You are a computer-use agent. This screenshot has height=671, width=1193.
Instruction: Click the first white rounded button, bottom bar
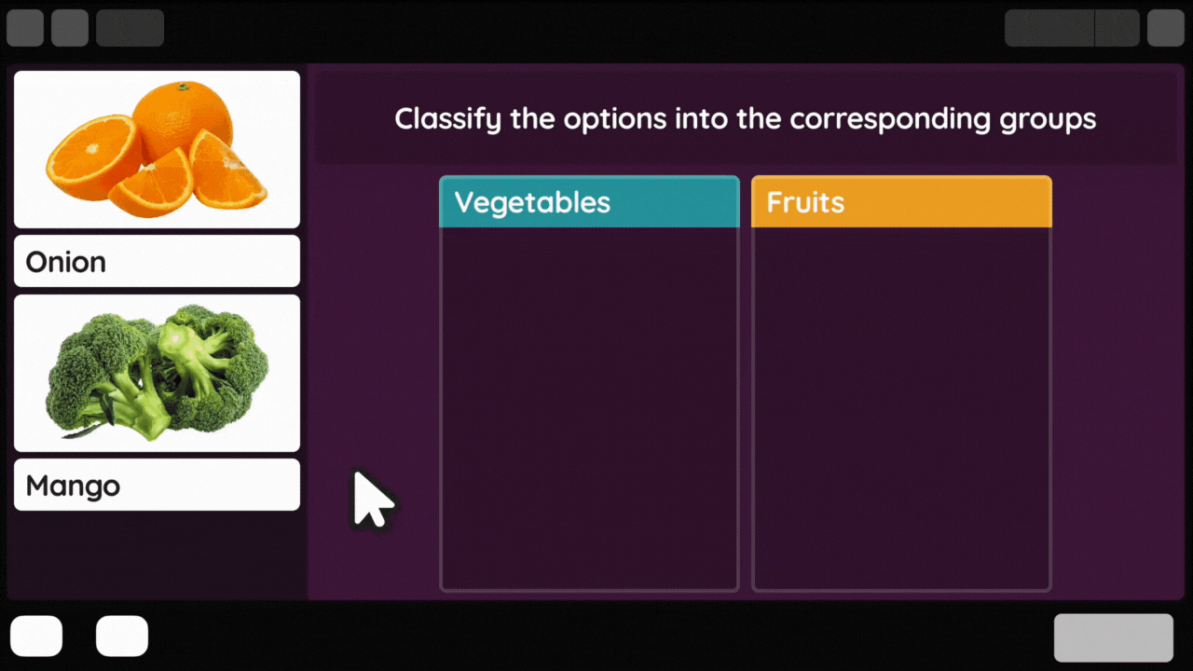click(36, 636)
